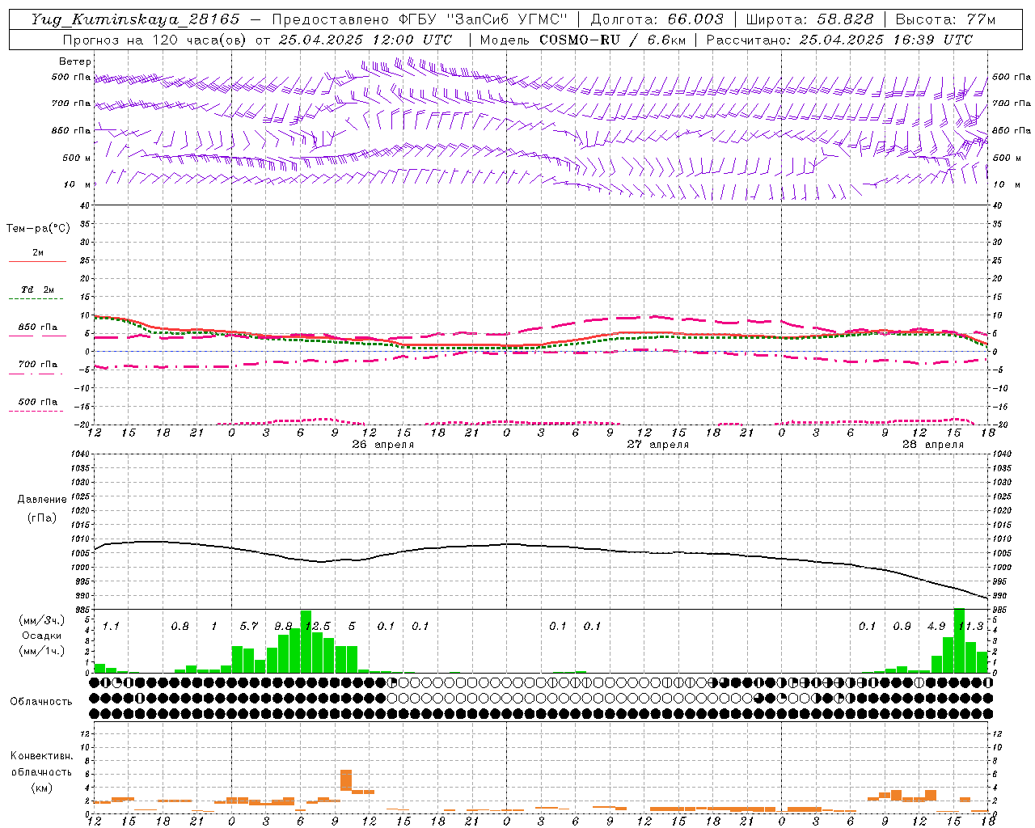Image resolution: width=1035 pixels, height=828 pixels.
Task: Click the 5.7 precipitation total value
Action: point(249,626)
